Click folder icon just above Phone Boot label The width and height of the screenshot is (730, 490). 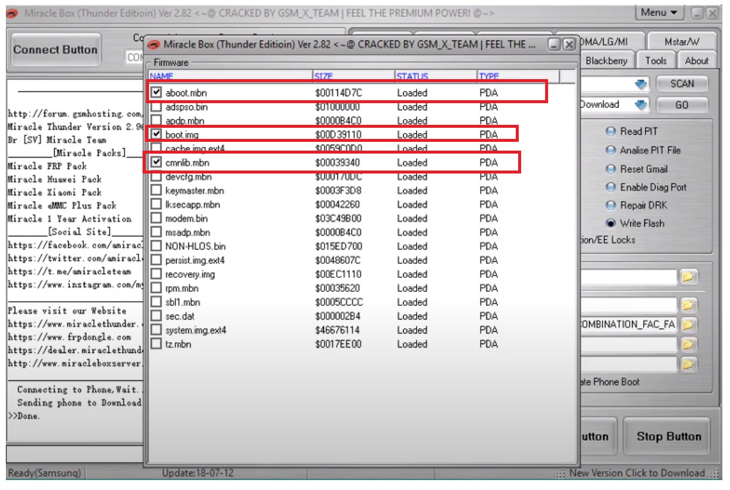click(688, 364)
